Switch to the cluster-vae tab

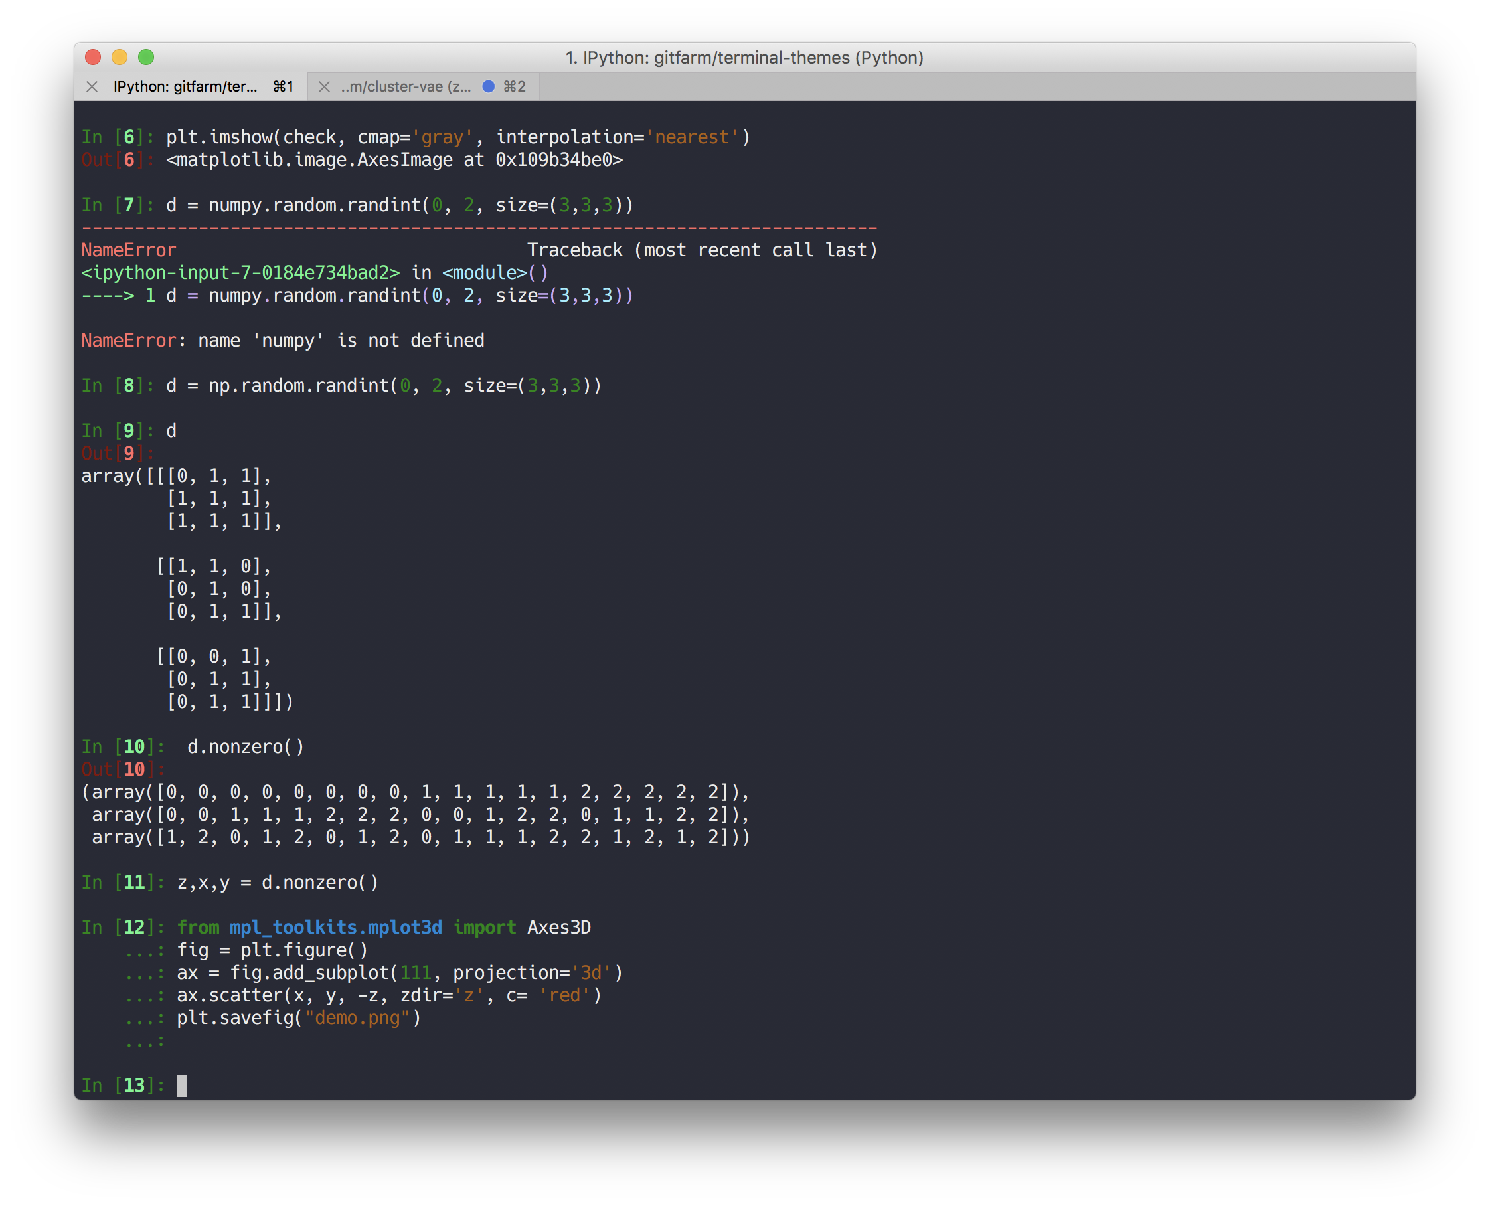tap(406, 86)
